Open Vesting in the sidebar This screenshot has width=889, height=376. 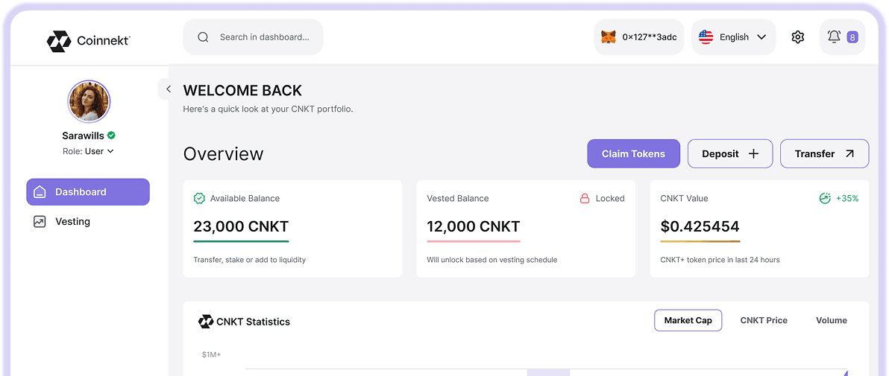72,222
